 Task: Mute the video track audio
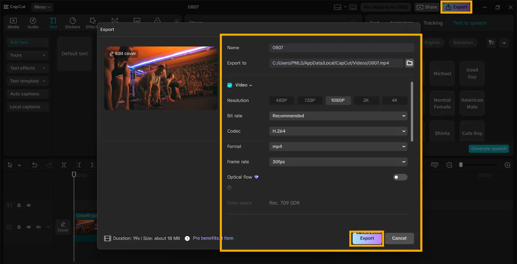pos(38,227)
